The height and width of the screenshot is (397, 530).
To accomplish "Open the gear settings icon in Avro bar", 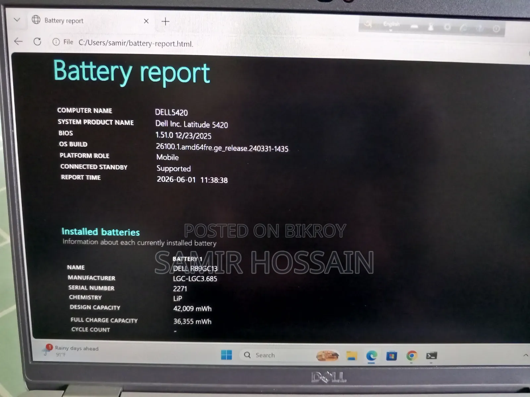I will coord(448,27).
